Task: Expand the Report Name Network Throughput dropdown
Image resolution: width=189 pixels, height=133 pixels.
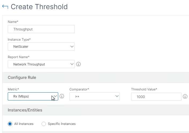Action: 41,64
